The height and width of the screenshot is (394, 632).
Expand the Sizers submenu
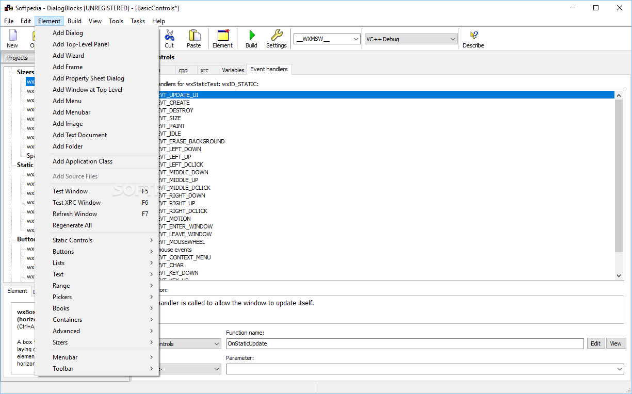point(97,342)
